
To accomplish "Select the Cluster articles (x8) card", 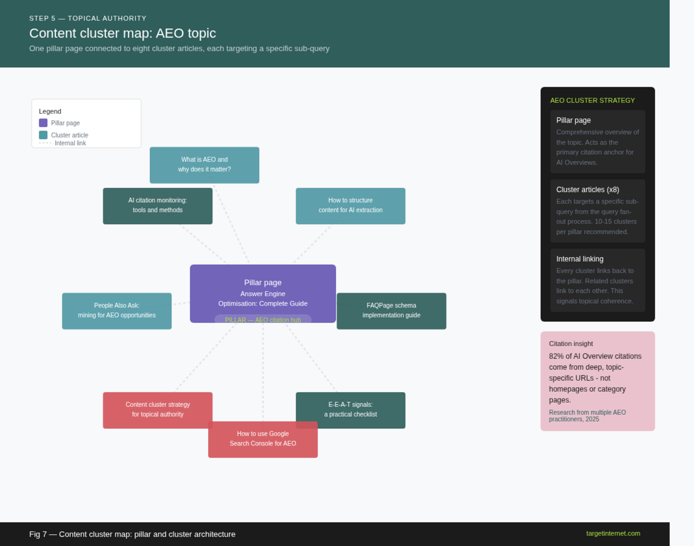I will (597, 211).
